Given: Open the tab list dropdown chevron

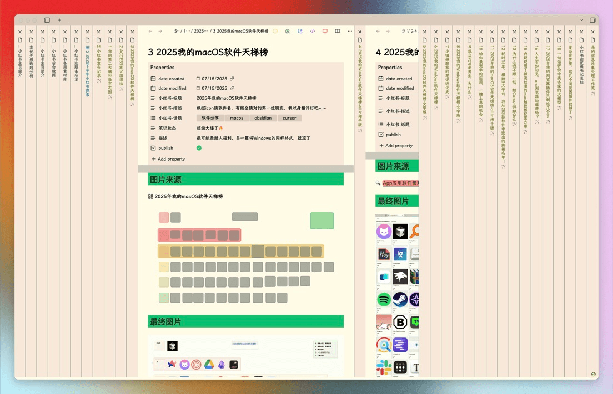Looking at the screenshot, I should [581, 21].
